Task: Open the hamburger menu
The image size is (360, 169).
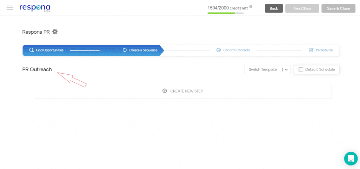Action: 10,8
